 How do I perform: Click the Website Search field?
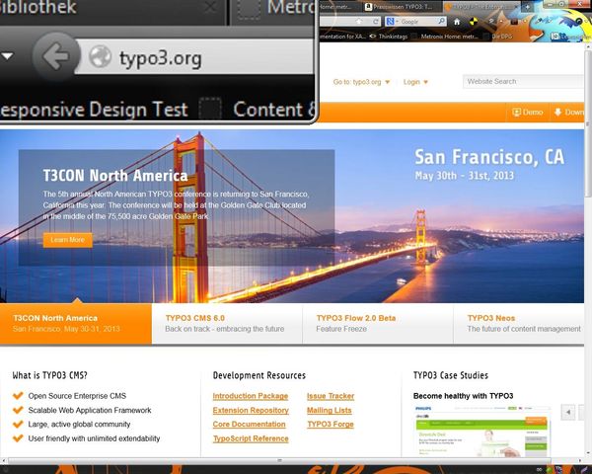coord(523,82)
